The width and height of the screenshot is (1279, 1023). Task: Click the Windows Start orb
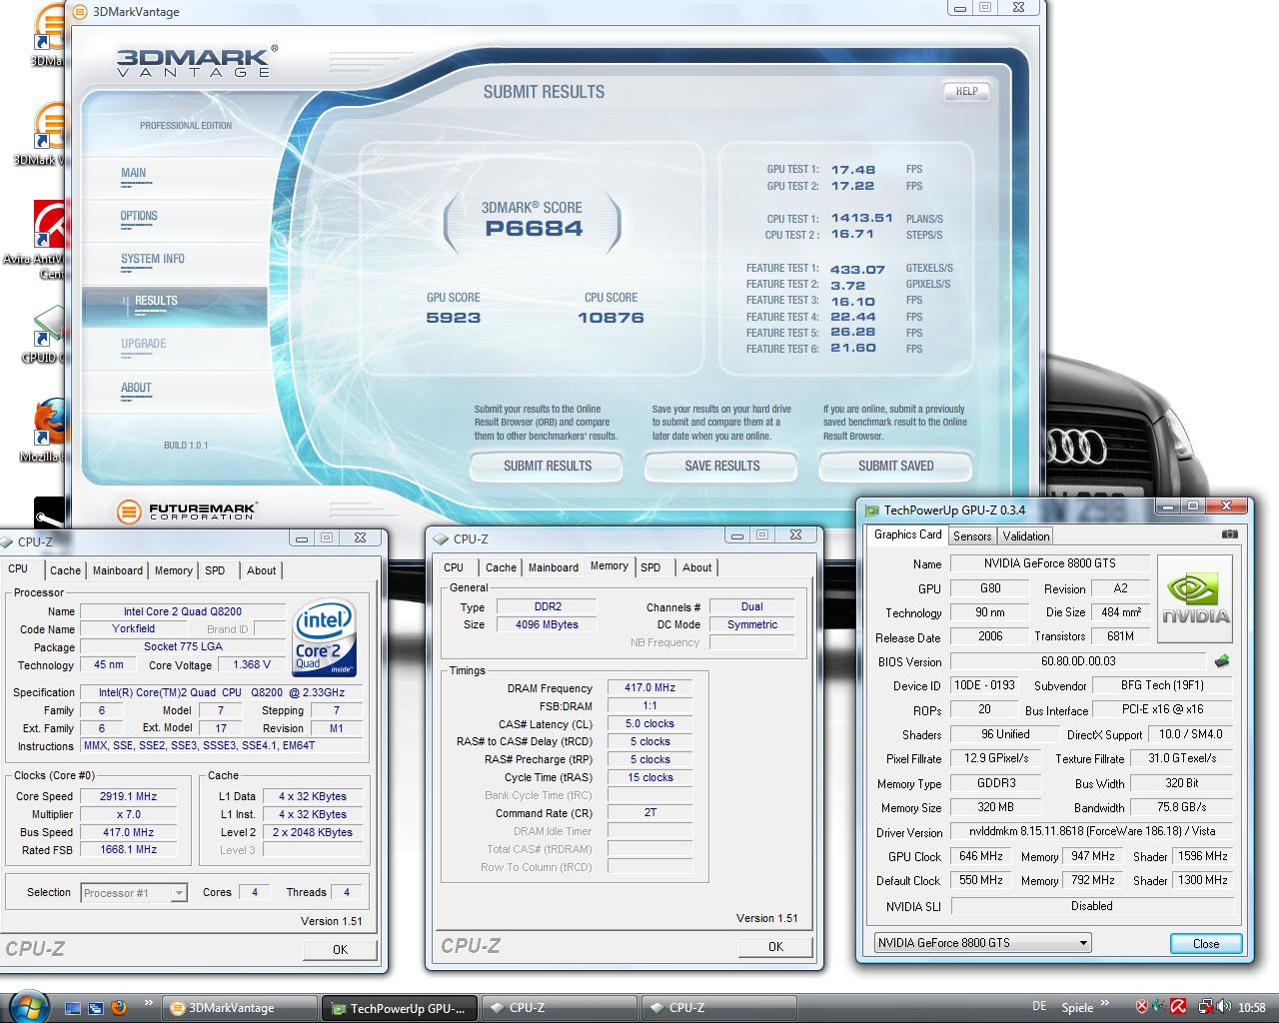pos(27,1007)
